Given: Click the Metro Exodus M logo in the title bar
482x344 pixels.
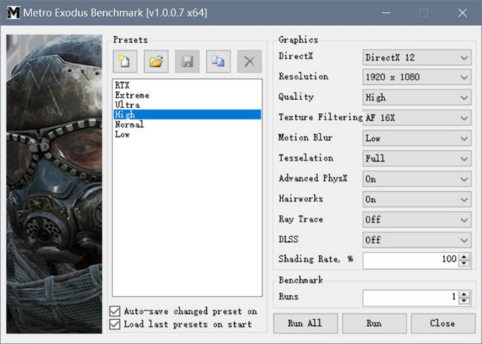Looking at the screenshot, I should click(x=13, y=13).
